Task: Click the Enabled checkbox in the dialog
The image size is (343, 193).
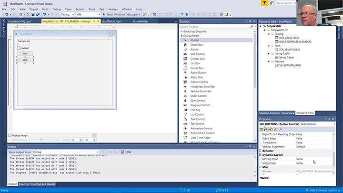Action: pyautogui.click(x=19, y=48)
